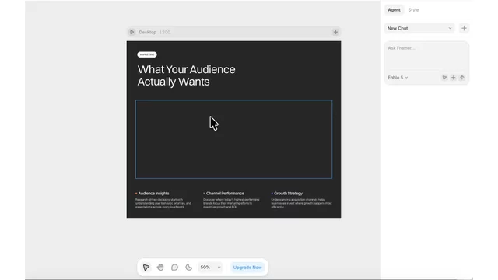Click the Desktop breakpoint label

[x=147, y=32]
